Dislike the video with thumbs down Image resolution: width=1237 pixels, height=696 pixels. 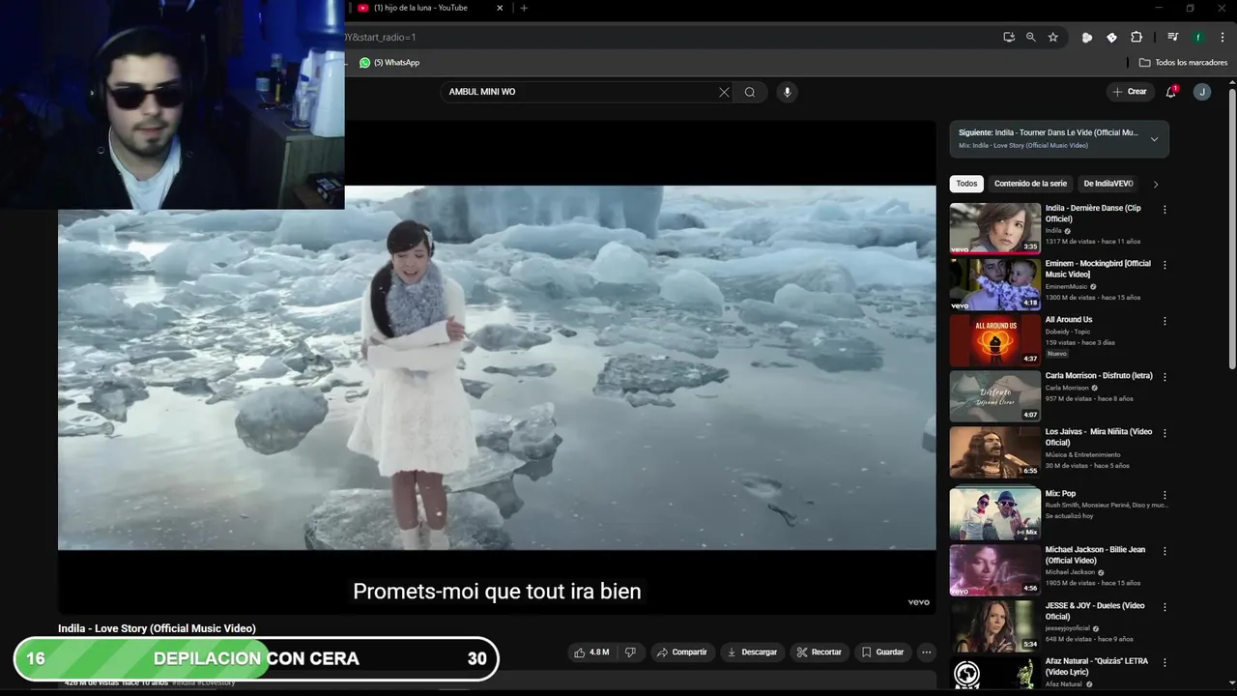630,652
